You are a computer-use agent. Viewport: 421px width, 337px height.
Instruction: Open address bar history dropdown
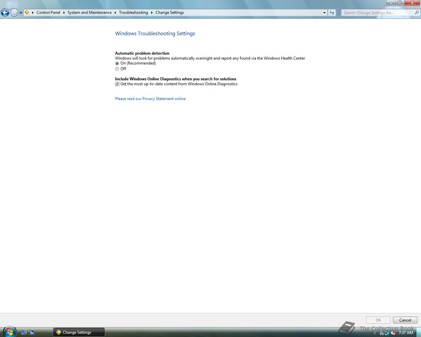324,13
